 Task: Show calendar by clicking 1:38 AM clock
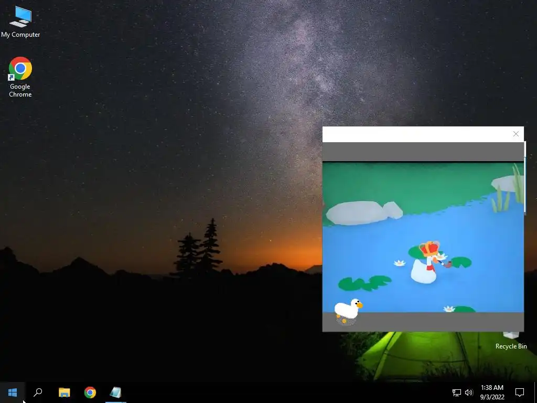(492, 393)
